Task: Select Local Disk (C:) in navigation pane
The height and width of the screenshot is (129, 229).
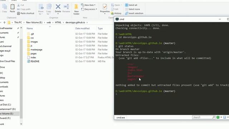Action: tap(6, 105)
